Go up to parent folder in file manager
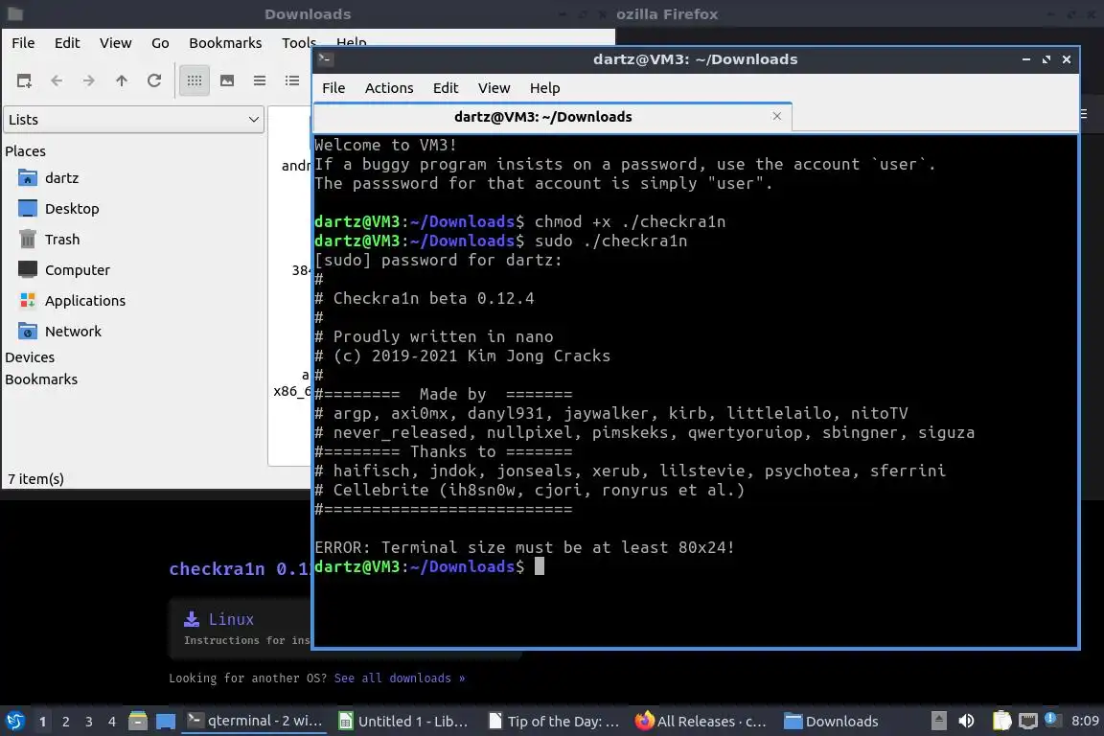The width and height of the screenshot is (1104, 736). coord(122,81)
